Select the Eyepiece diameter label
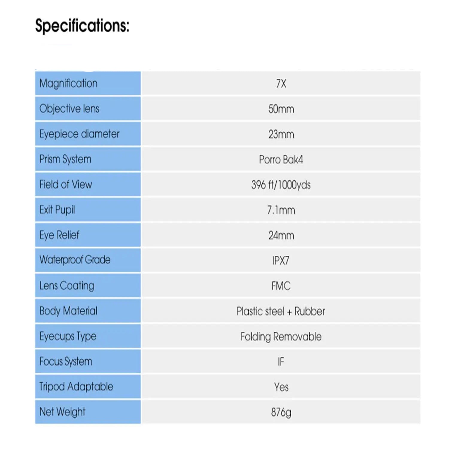 tap(79, 134)
